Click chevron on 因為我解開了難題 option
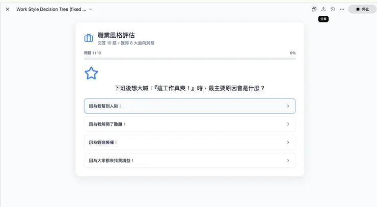This screenshot has width=377, height=207. tap(288, 124)
